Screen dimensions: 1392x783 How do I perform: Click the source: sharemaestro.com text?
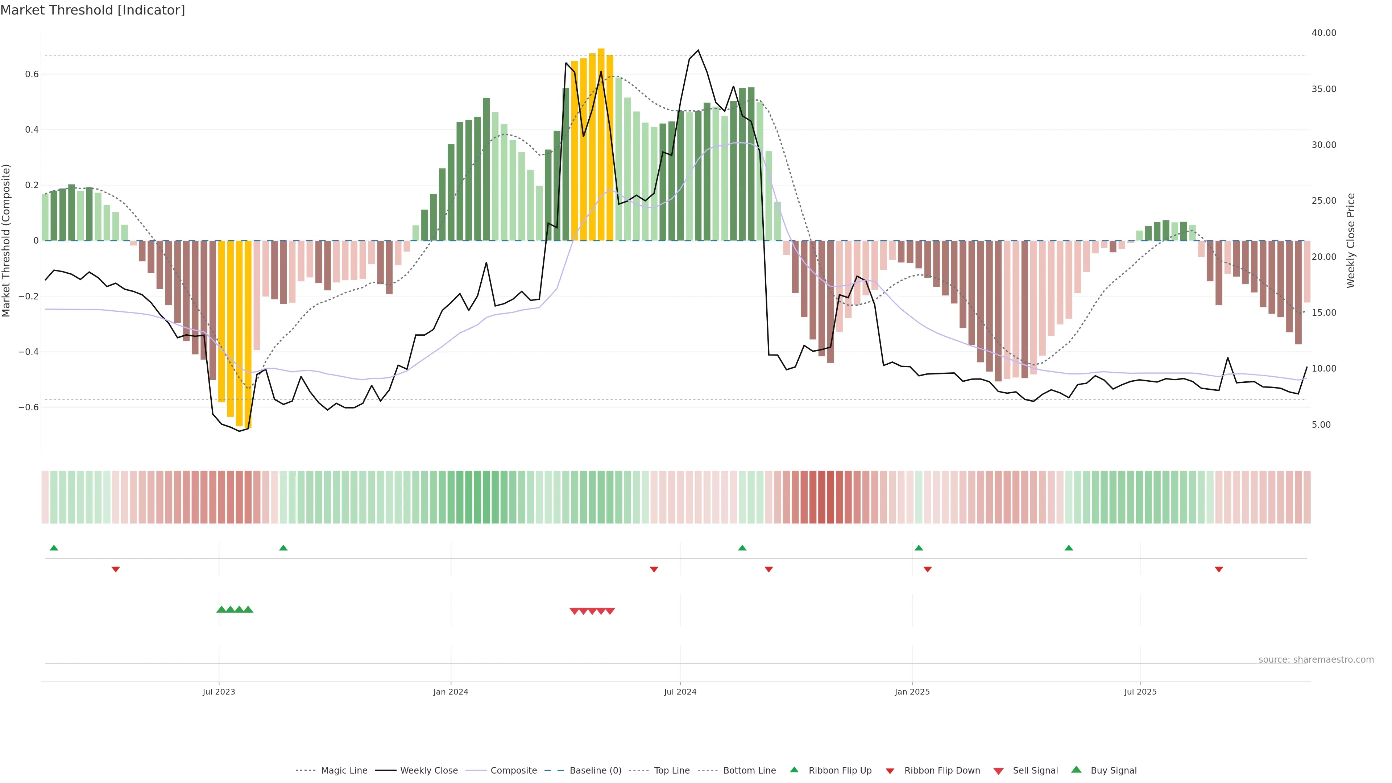[x=1316, y=660]
